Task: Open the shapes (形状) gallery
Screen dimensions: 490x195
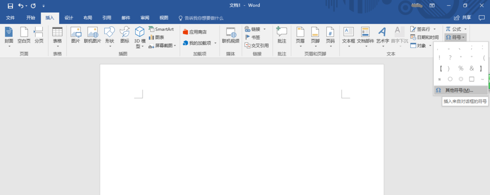Action: [110, 37]
